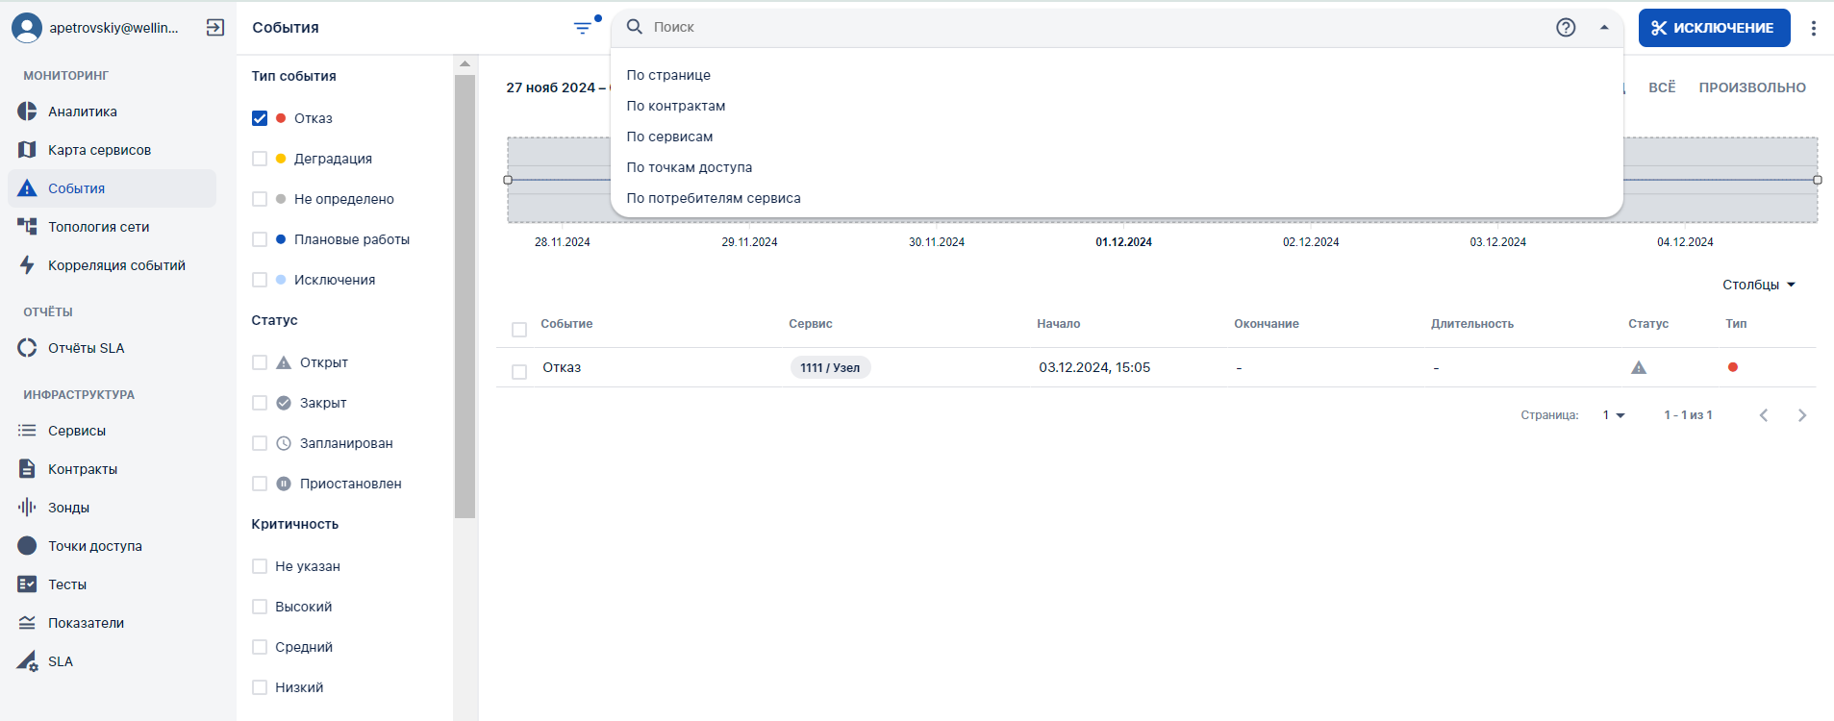
Task: Select the ПРОИЗВОЛЬНО time range
Action: coord(1751,87)
